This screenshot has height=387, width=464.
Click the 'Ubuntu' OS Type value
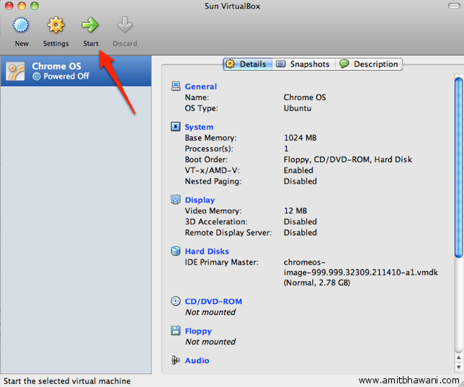(x=298, y=108)
